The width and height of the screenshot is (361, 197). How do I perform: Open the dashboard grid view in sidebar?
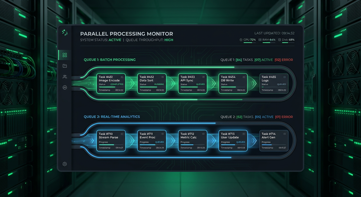pyautogui.click(x=65, y=55)
